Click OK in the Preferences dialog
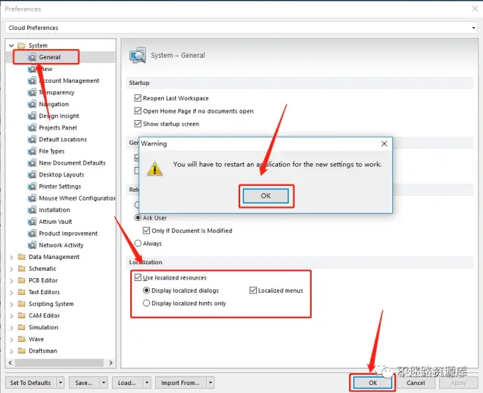This screenshot has height=393, width=483. pyautogui.click(x=372, y=383)
